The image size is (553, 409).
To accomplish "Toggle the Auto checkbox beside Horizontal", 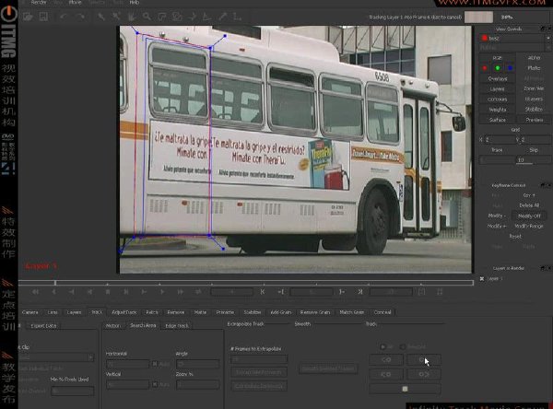I will pyautogui.click(x=155, y=364).
